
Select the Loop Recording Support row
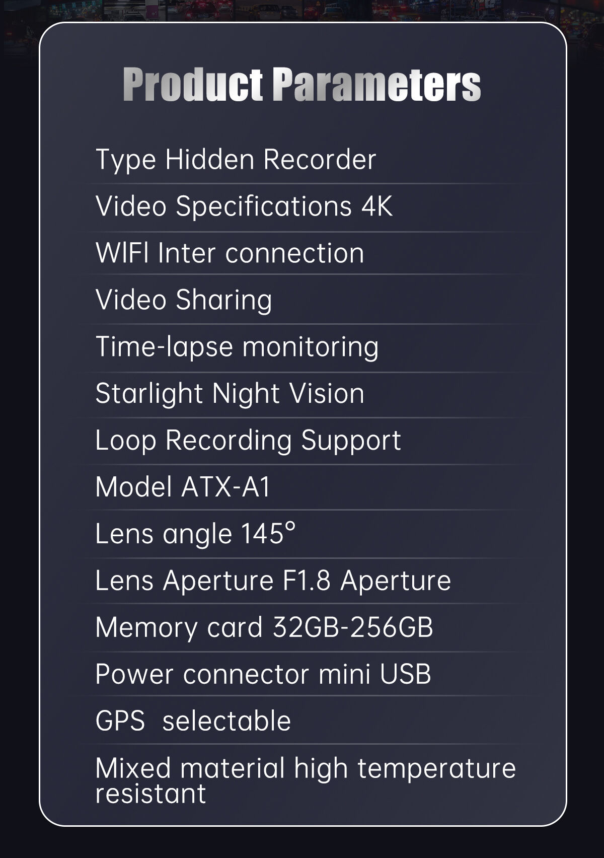point(248,441)
